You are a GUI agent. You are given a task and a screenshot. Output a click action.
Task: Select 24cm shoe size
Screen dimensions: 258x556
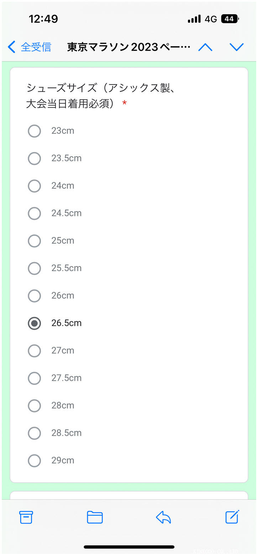[35, 186]
